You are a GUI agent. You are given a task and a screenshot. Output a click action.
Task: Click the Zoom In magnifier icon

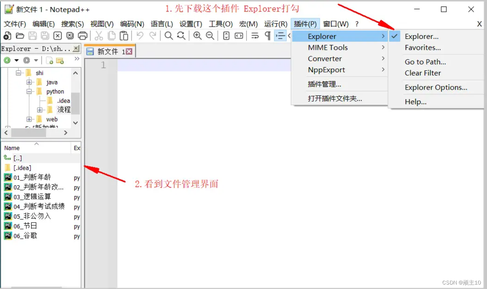tap(197, 36)
